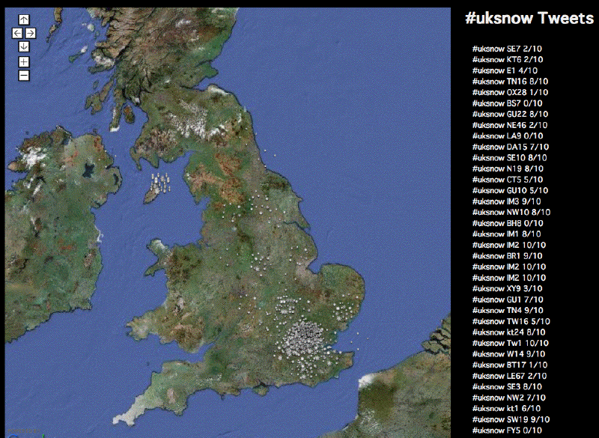Select tweet '#uksnow IM1 8/10'
This screenshot has height=438, width=599.
(x=507, y=234)
